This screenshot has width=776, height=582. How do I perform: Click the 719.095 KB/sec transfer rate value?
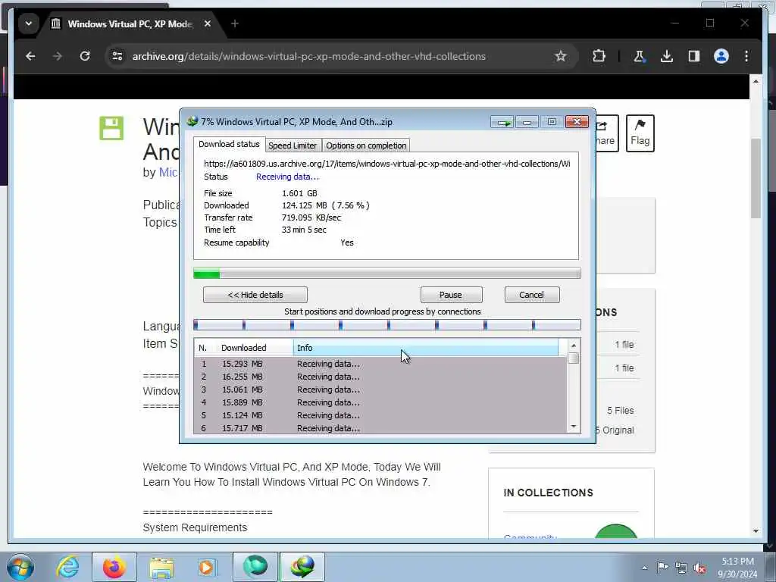[x=311, y=217]
